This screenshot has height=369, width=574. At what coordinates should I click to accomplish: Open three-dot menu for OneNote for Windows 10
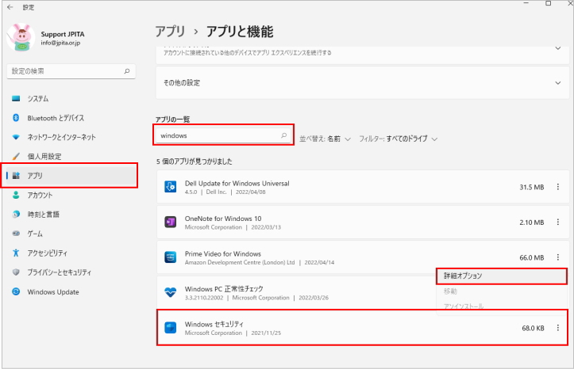(558, 223)
